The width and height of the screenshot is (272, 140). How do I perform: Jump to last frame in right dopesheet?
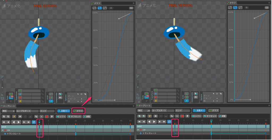pos(164,122)
